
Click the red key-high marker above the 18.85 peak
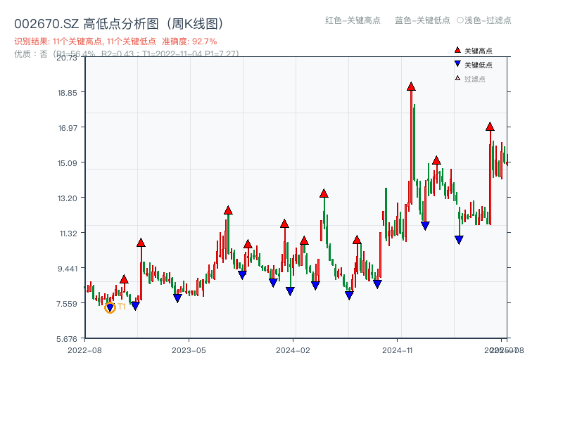410,86
